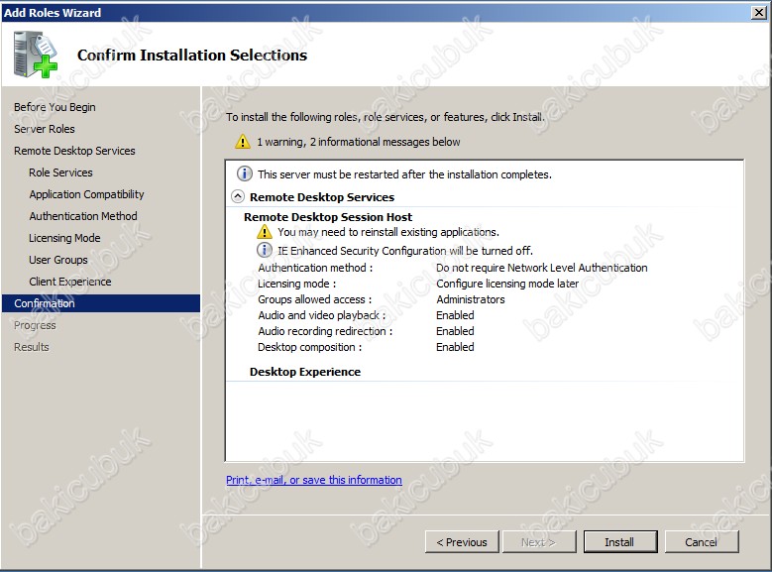Click Install to begin installation
This screenshot has width=772, height=572.
point(619,542)
